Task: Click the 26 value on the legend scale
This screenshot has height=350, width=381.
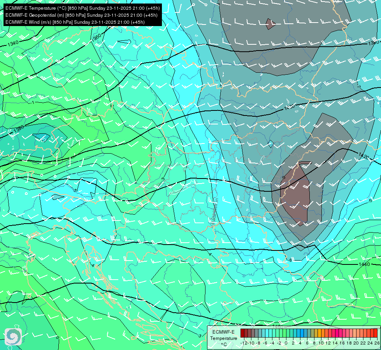Action: tap(377, 343)
